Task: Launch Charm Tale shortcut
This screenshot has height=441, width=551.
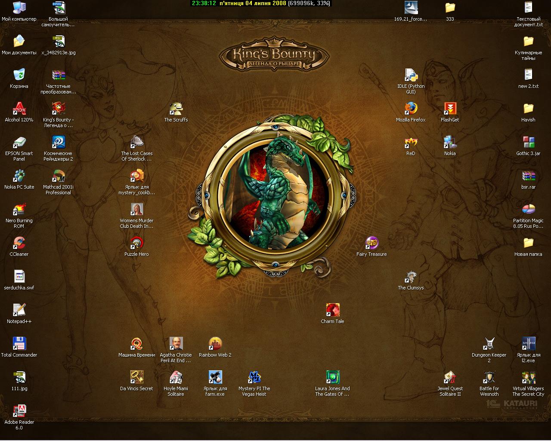Action: pyautogui.click(x=332, y=310)
